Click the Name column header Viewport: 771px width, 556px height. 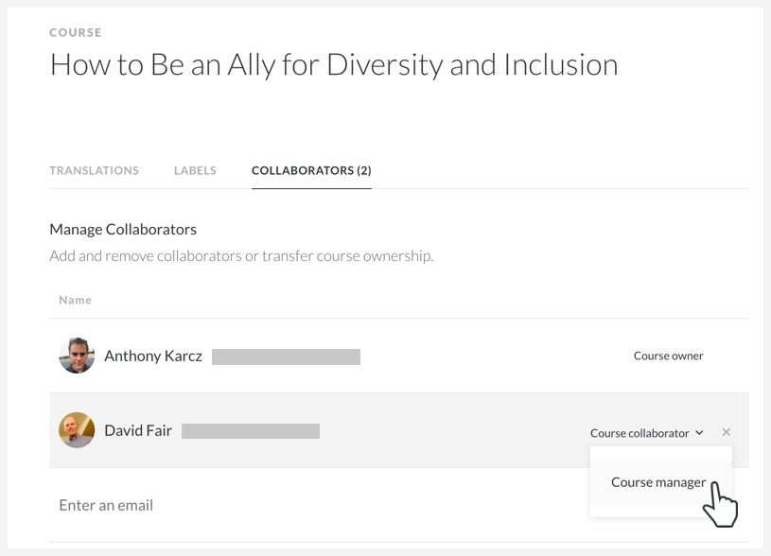(75, 300)
